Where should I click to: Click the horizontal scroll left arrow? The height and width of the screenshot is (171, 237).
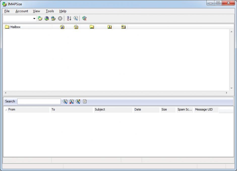[6, 93]
